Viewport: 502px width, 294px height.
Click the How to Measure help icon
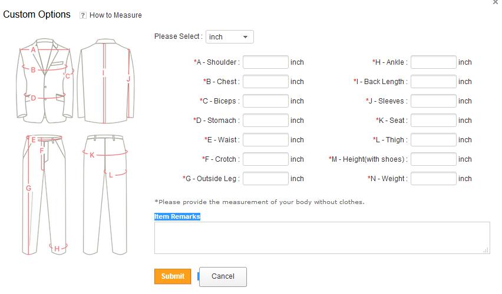coord(83,15)
